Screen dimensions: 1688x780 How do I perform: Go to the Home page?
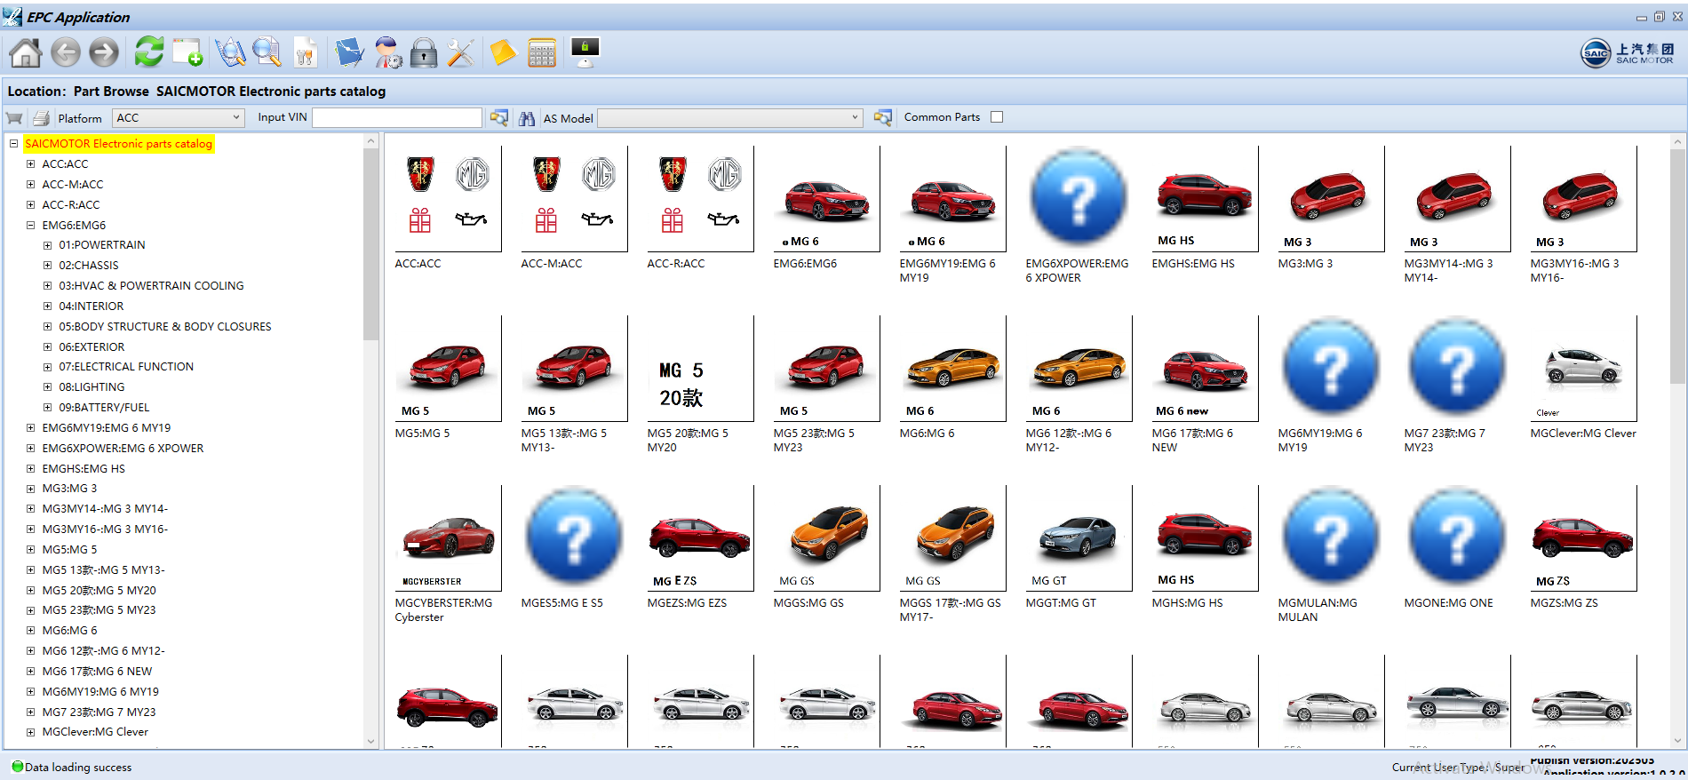25,52
